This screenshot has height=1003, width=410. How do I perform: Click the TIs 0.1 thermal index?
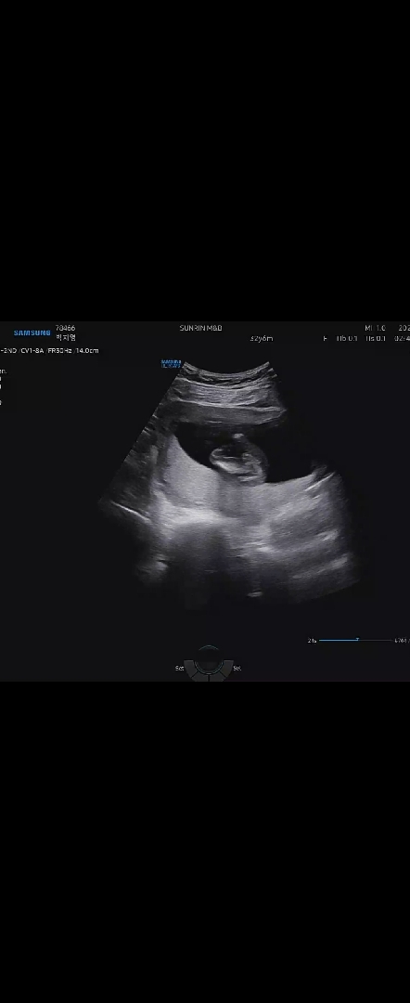(x=376, y=338)
